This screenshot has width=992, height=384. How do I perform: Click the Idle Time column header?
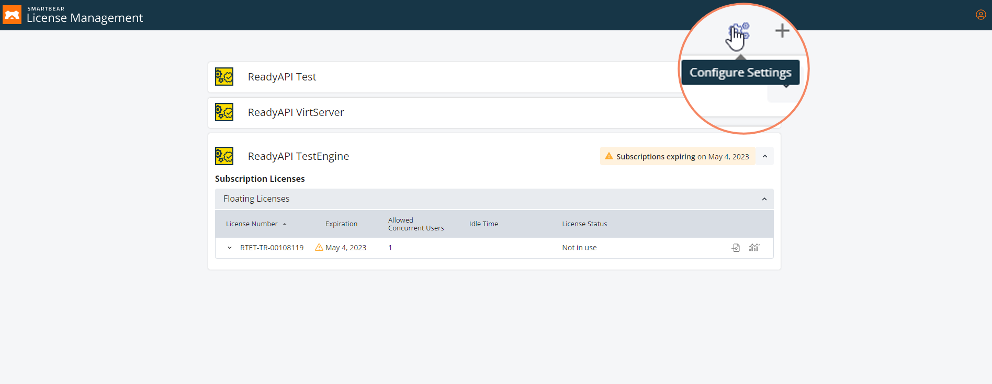483,224
